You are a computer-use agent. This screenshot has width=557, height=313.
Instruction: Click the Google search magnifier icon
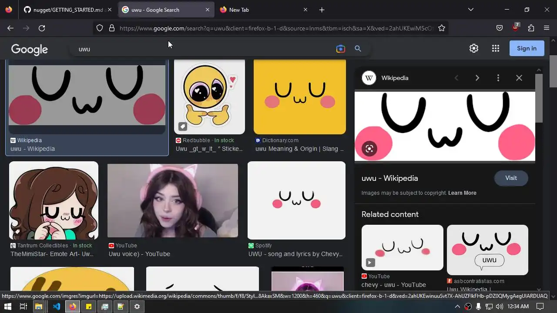358,49
